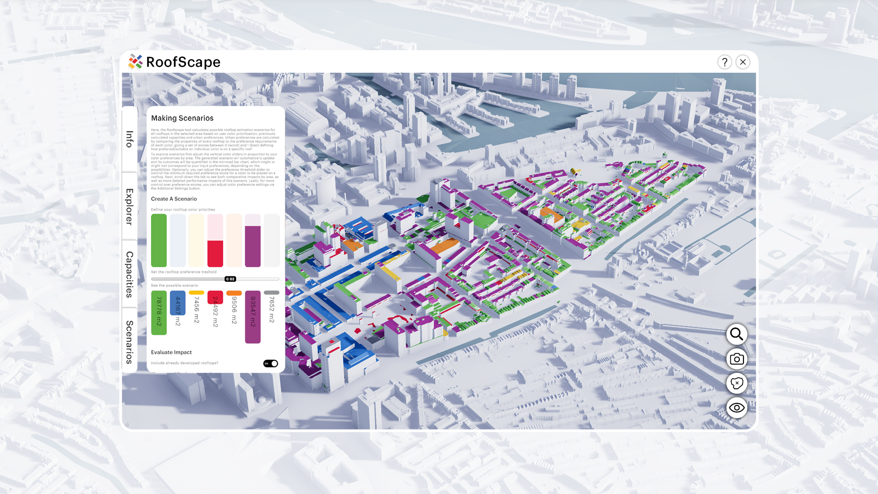Click the 44167 m2 blue scenario bar
Screen dimensions: 878x494
(177, 303)
